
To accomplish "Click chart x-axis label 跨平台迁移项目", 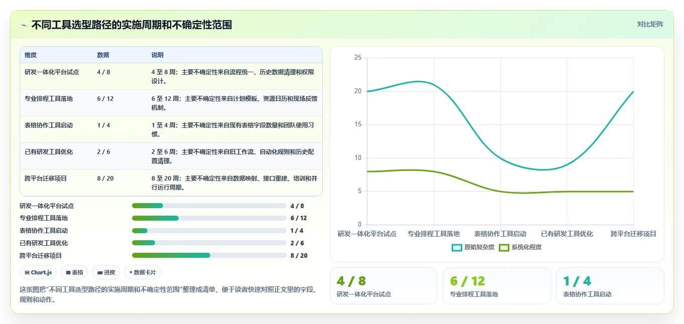I will [x=633, y=234].
